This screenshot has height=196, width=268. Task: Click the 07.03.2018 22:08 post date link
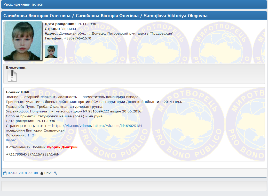[23, 173]
